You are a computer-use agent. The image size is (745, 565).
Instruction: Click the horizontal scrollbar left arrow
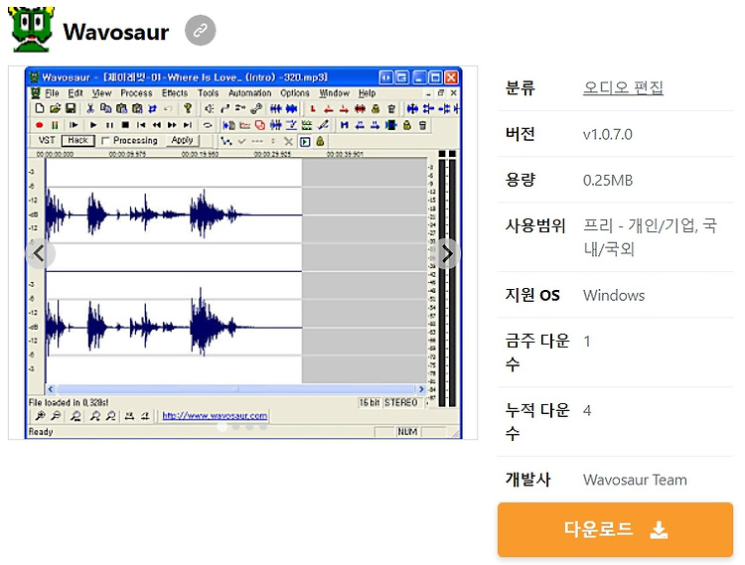51,389
